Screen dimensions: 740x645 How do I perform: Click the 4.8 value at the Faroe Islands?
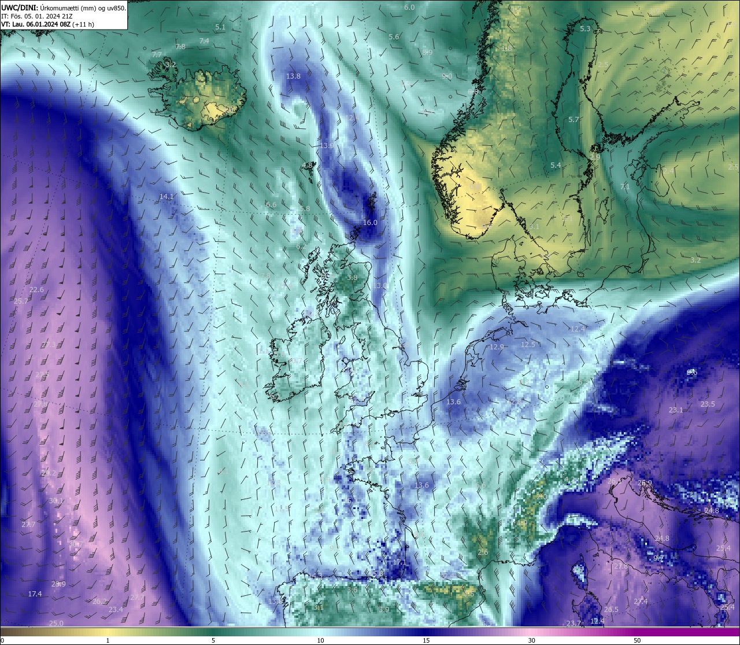point(307,165)
